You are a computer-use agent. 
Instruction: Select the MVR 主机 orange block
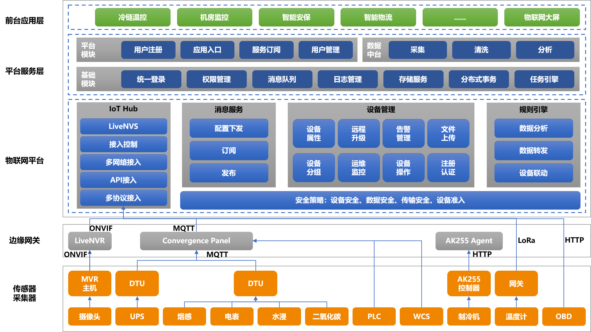click(89, 283)
